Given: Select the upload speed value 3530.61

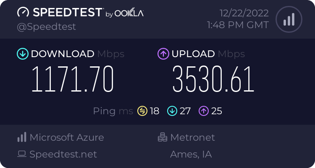Looking at the screenshot, I should click(213, 79).
